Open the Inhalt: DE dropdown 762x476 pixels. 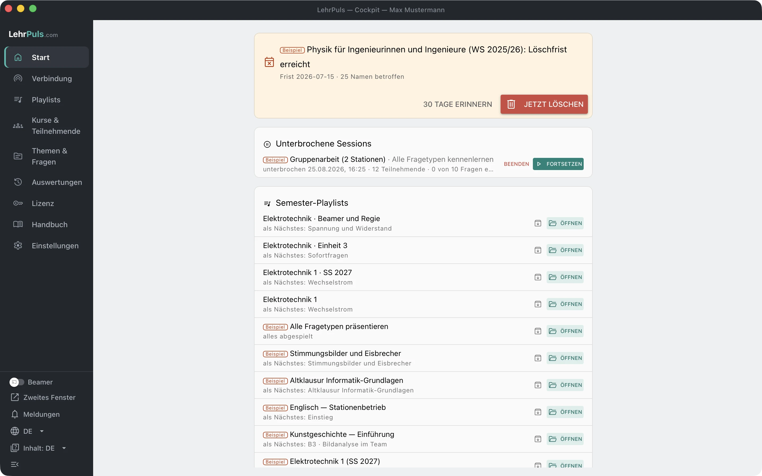pyautogui.click(x=38, y=448)
